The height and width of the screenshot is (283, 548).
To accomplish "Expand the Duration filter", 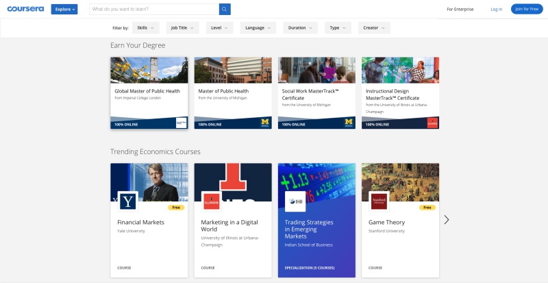I will [300, 27].
